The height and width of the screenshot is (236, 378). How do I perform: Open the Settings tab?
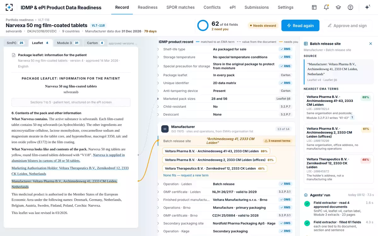click(285, 7)
